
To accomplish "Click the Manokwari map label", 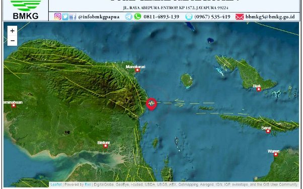I will pos(135,67).
